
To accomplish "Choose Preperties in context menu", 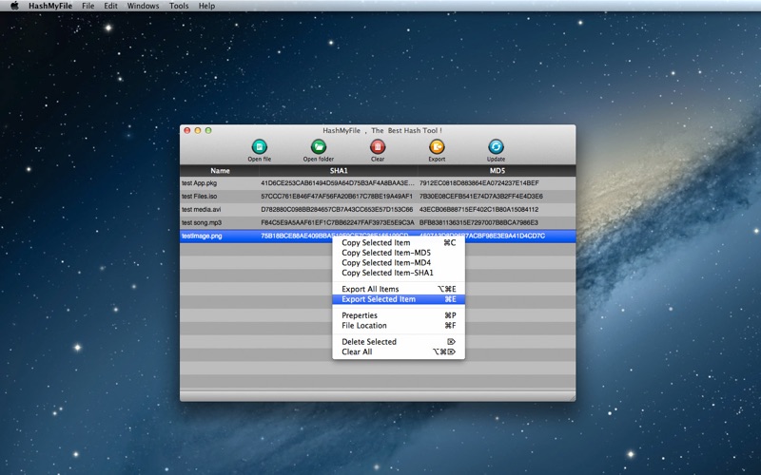I will click(399, 315).
